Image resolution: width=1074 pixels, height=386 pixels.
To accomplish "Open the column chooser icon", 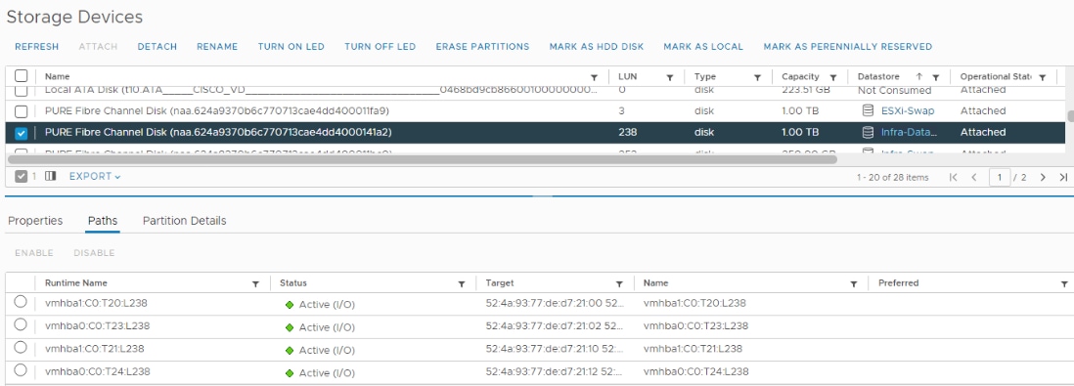I will (x=50, y=177).
